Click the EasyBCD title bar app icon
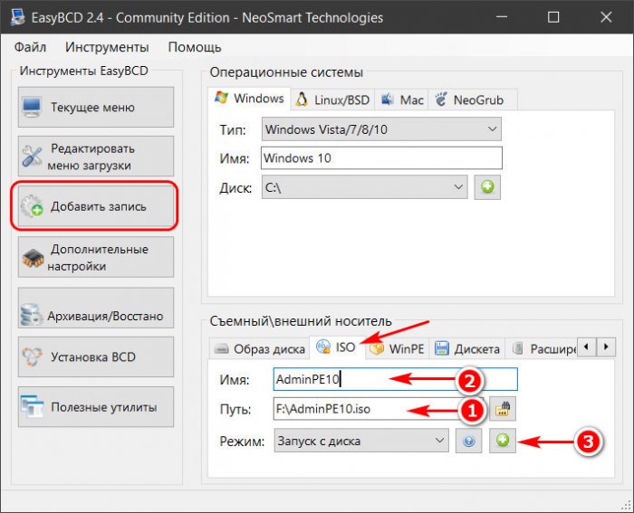This screenshot has width=634, height=513. (17, 17)
